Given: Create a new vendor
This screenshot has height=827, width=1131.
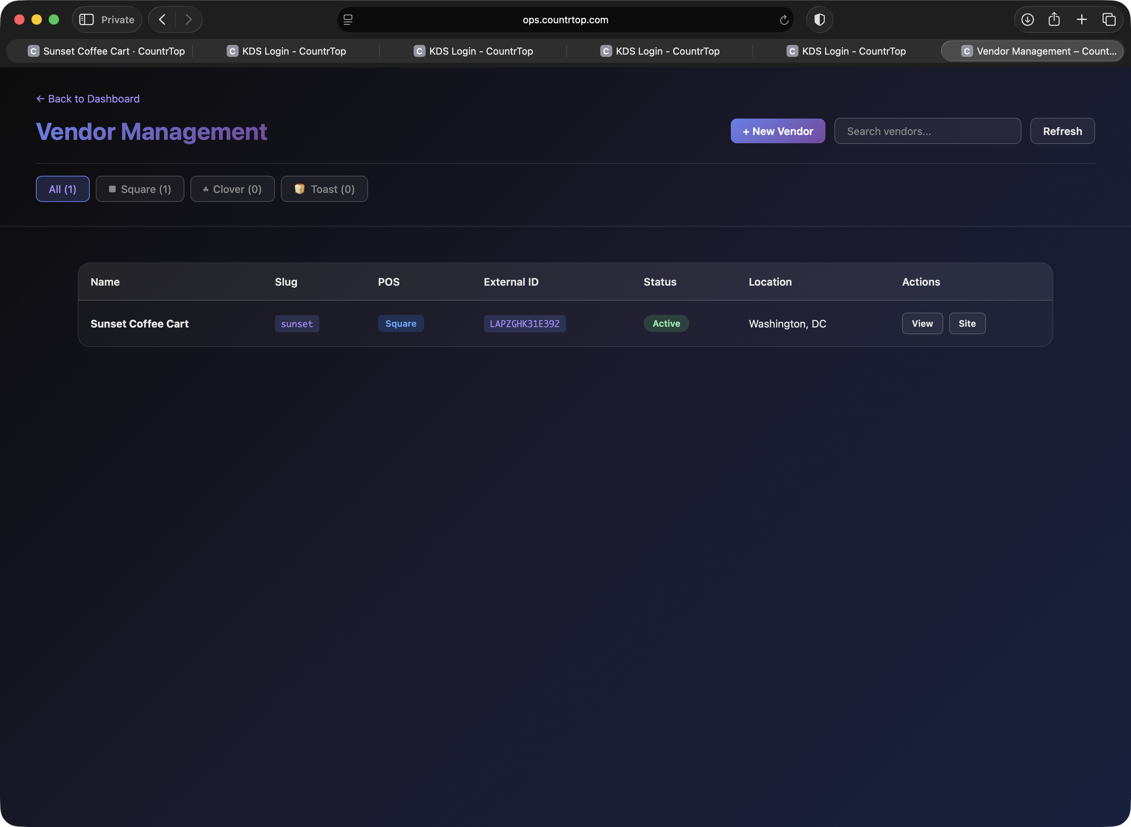Looking at the screenshot, I should pos(777,131).
